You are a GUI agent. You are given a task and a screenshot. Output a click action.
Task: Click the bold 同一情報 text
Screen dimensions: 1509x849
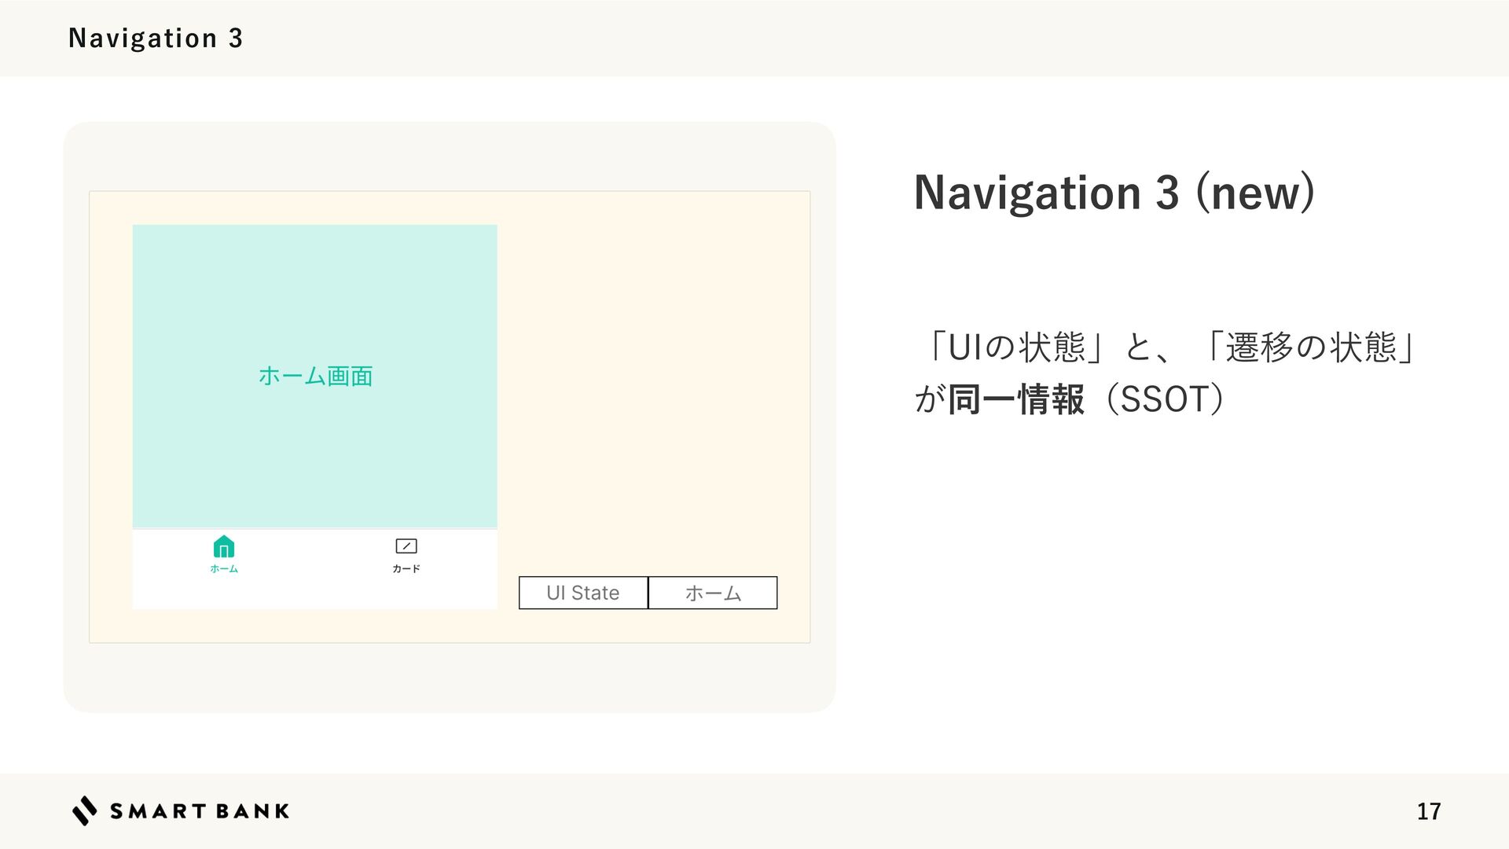pos(1016,399)
